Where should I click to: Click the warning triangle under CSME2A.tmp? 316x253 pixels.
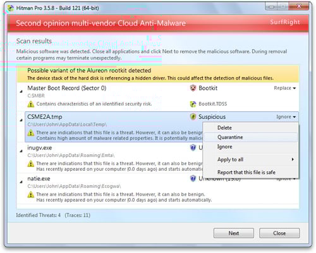tap(31, 133)
